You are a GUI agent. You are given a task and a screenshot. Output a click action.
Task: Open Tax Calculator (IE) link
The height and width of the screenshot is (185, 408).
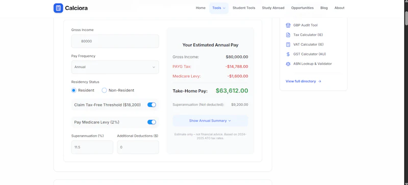click(308, 35)
